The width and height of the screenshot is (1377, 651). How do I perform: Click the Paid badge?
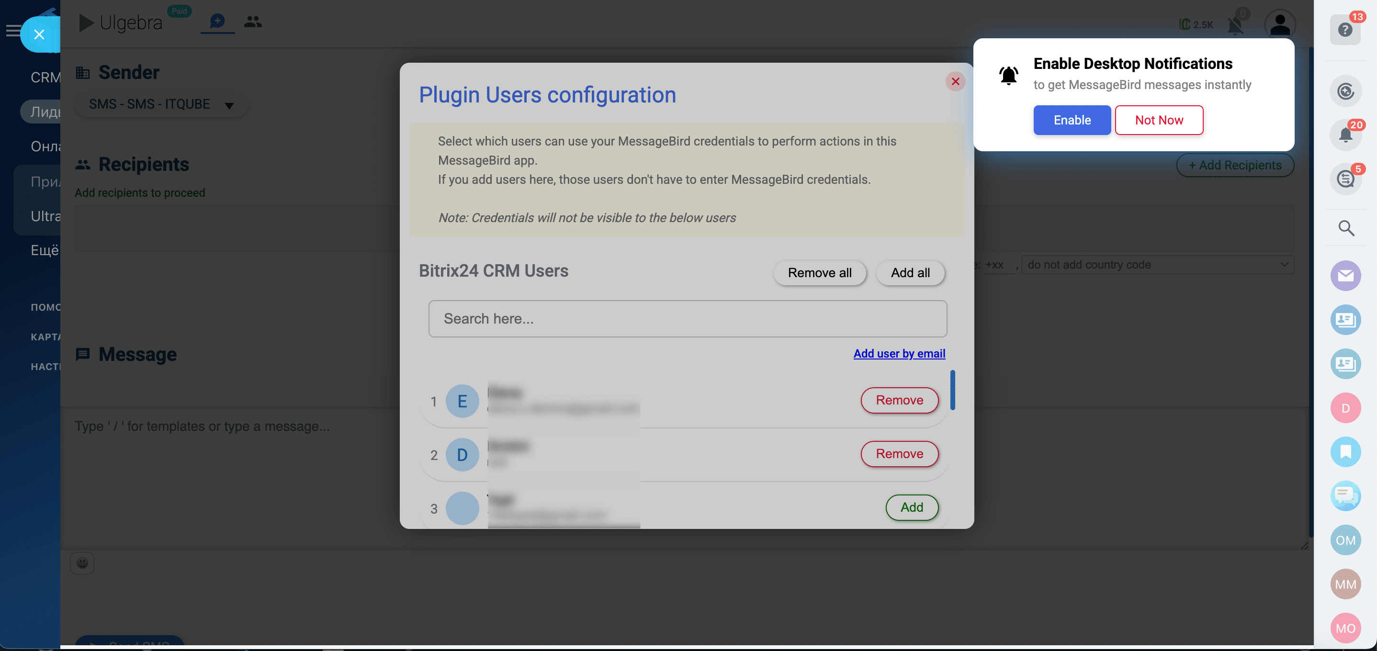[179, 11]
